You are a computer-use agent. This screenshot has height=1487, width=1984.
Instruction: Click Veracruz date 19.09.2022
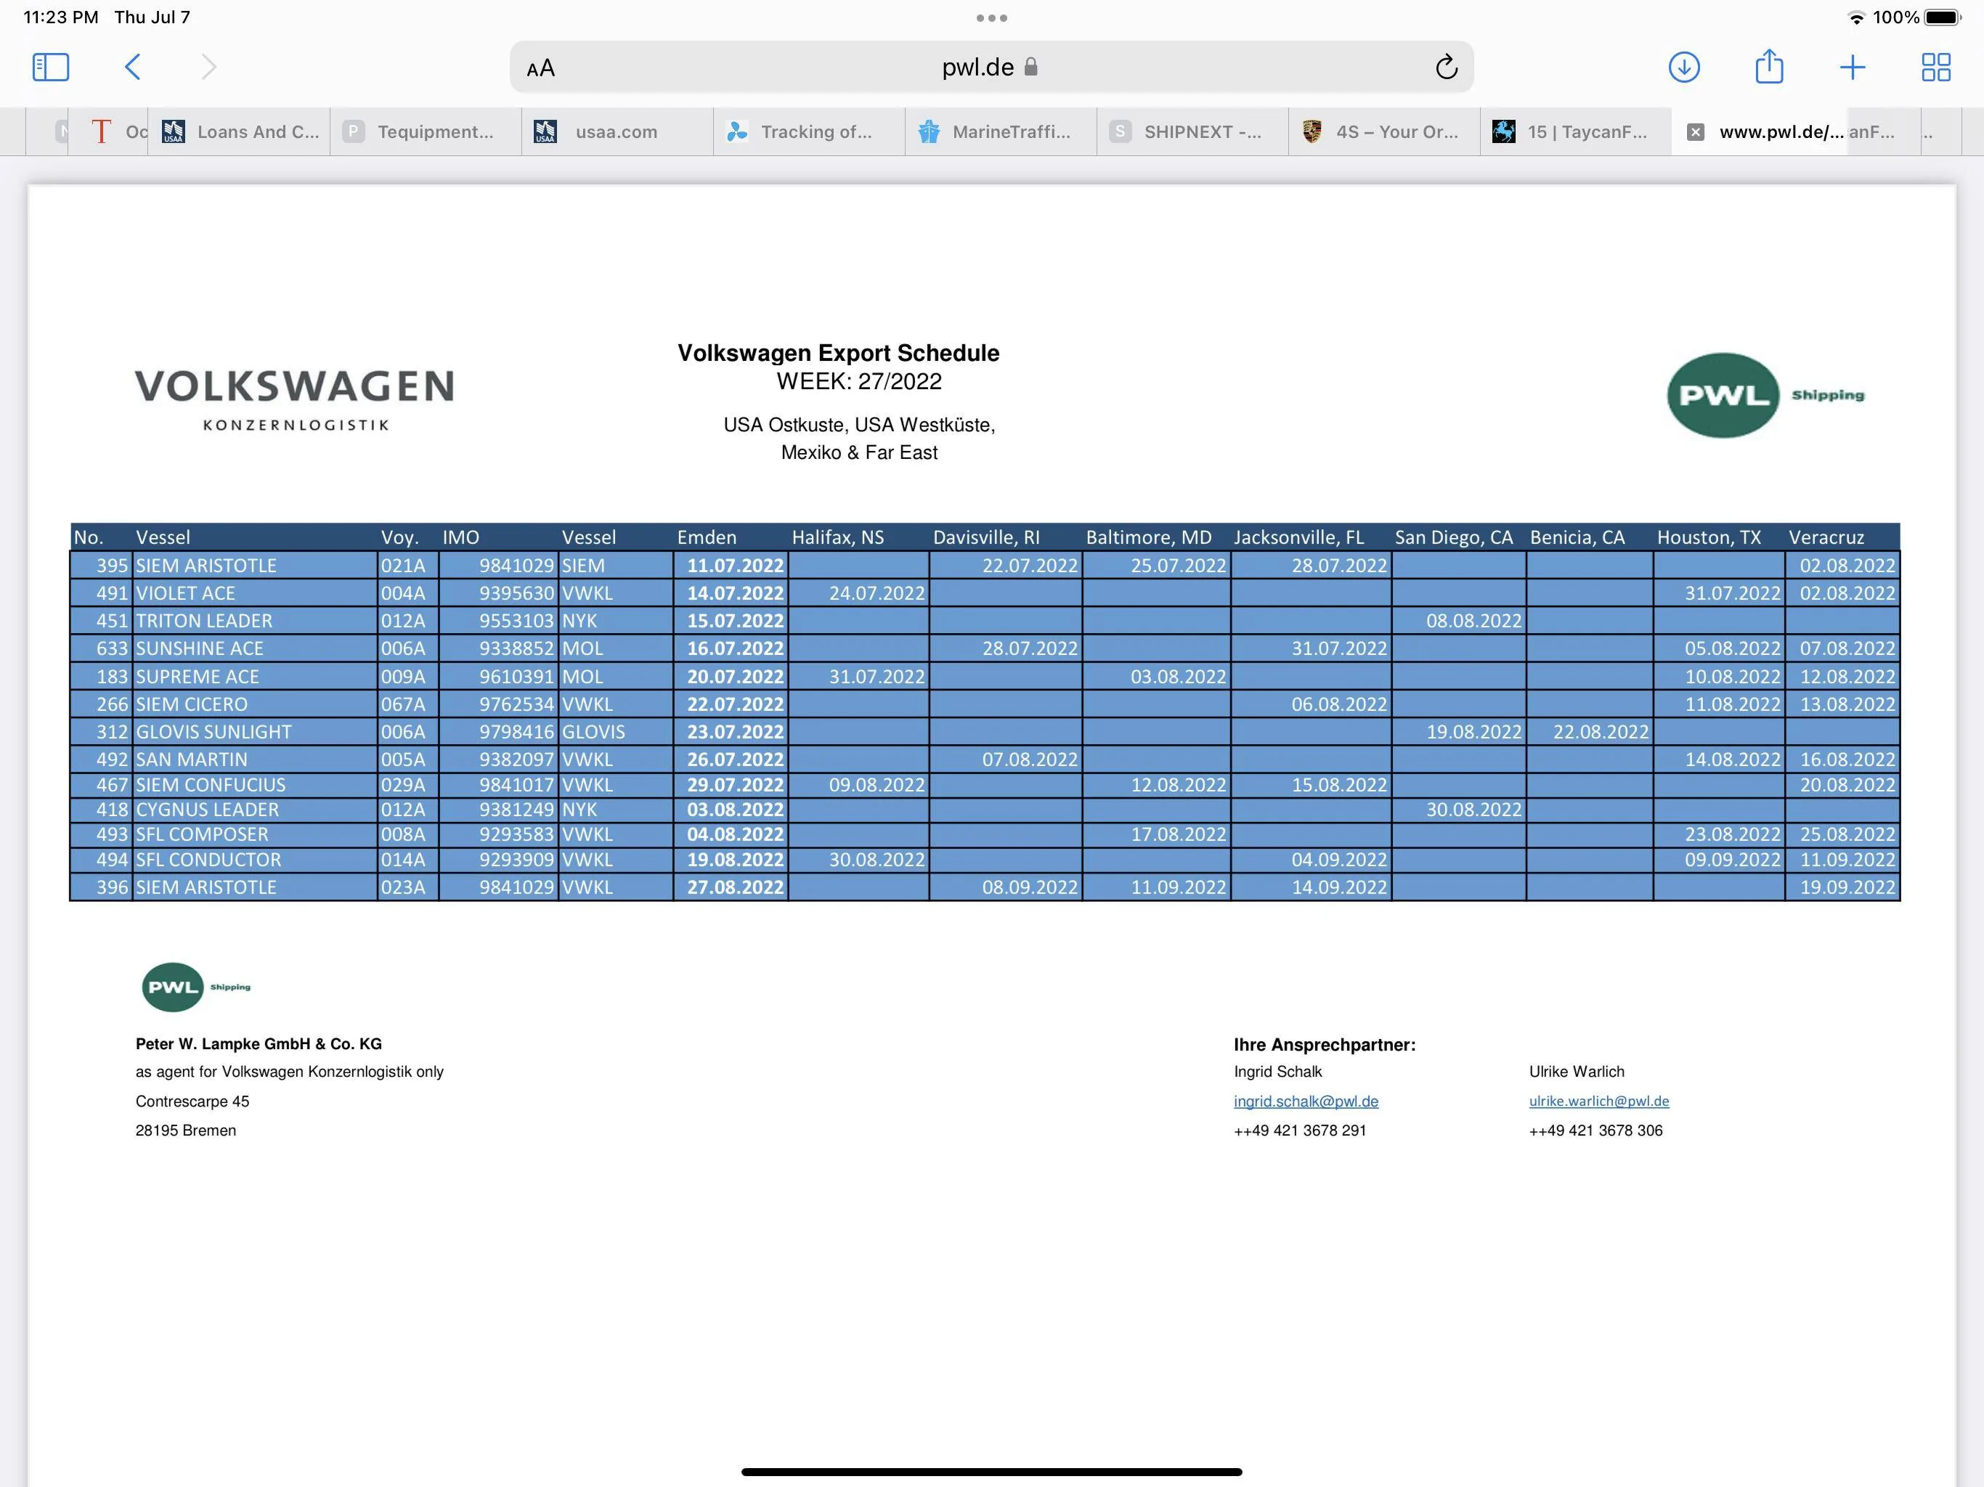[1847, 888]
